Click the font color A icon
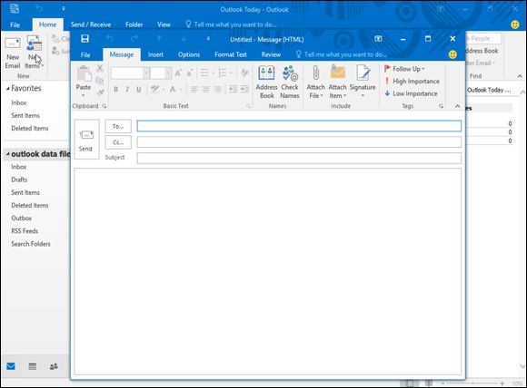 click(173, 89)
